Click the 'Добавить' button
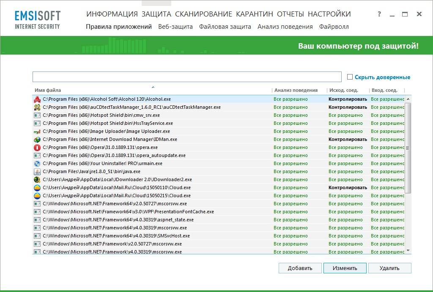Screen dimensions: 433x292 click(300, 268)
